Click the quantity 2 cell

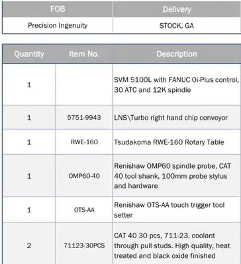(x=29, y=245)
